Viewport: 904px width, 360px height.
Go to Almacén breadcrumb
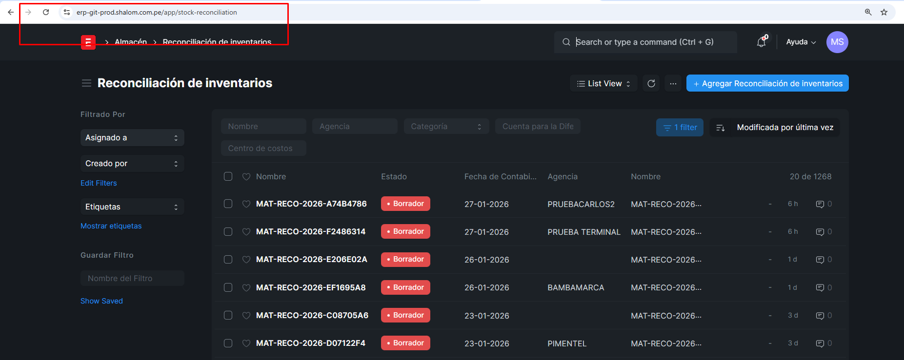[x=130, y=42]
